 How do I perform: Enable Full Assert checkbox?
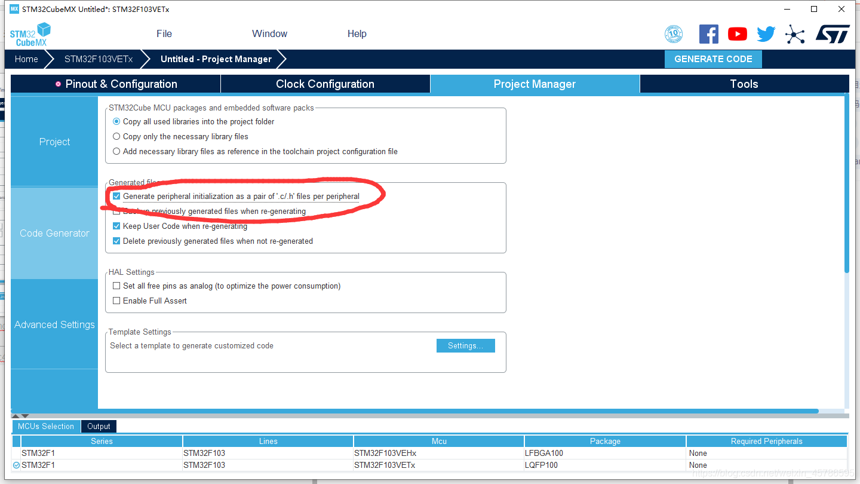pyautogui.click(x=116, y=301)
